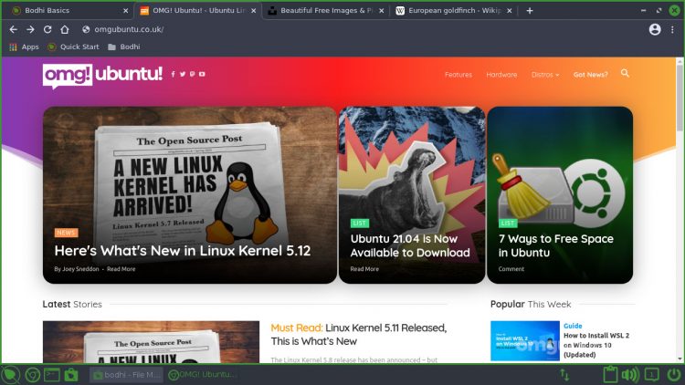Close the Bodhi Basics tab

tap(125, 10)
